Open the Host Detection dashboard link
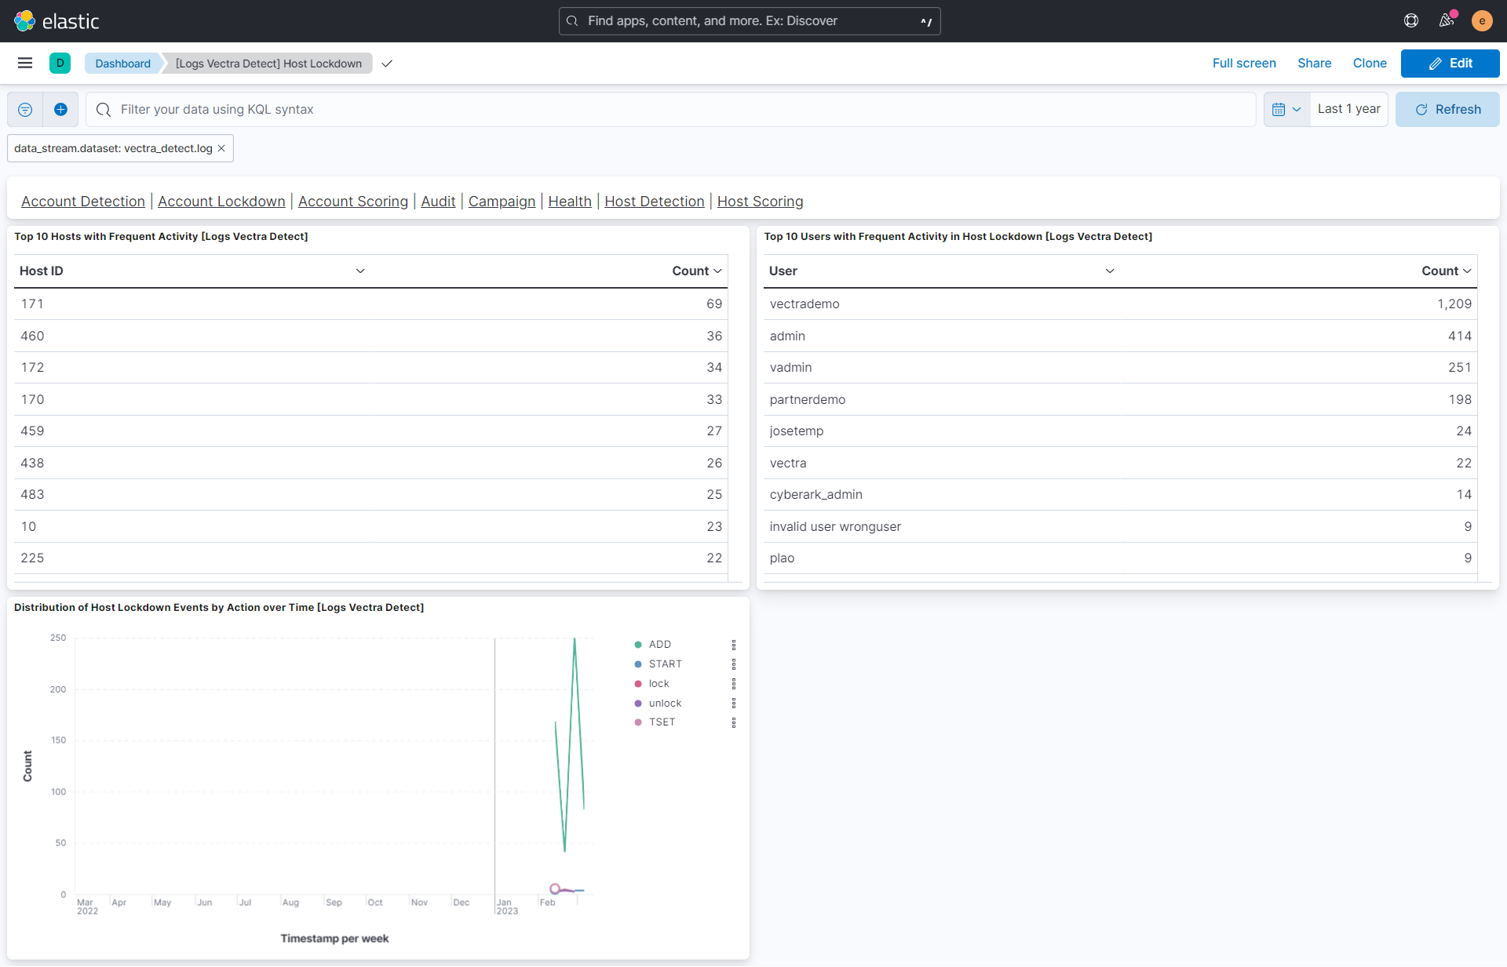 pos(655,202)
